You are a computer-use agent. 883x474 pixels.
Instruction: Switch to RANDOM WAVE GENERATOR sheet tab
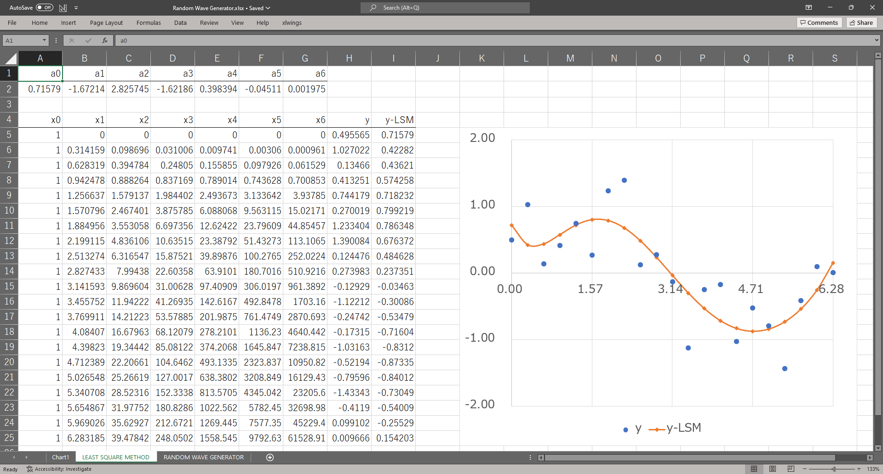204,457
